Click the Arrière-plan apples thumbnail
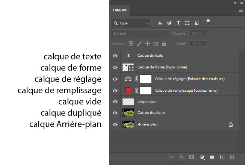This screenshot has width=245, height=165. 128,124
